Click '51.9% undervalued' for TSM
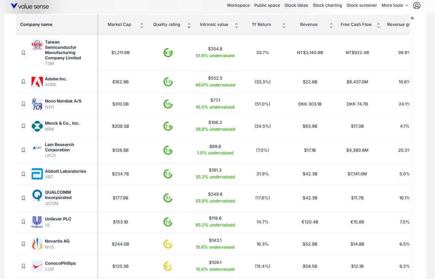This screenshot has height=279, width=435. (x=215, y=56)
